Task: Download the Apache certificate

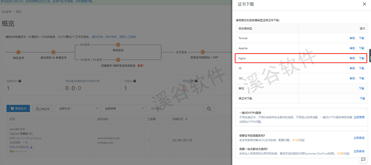Action: pyautogui.click(x=362, y=48)
